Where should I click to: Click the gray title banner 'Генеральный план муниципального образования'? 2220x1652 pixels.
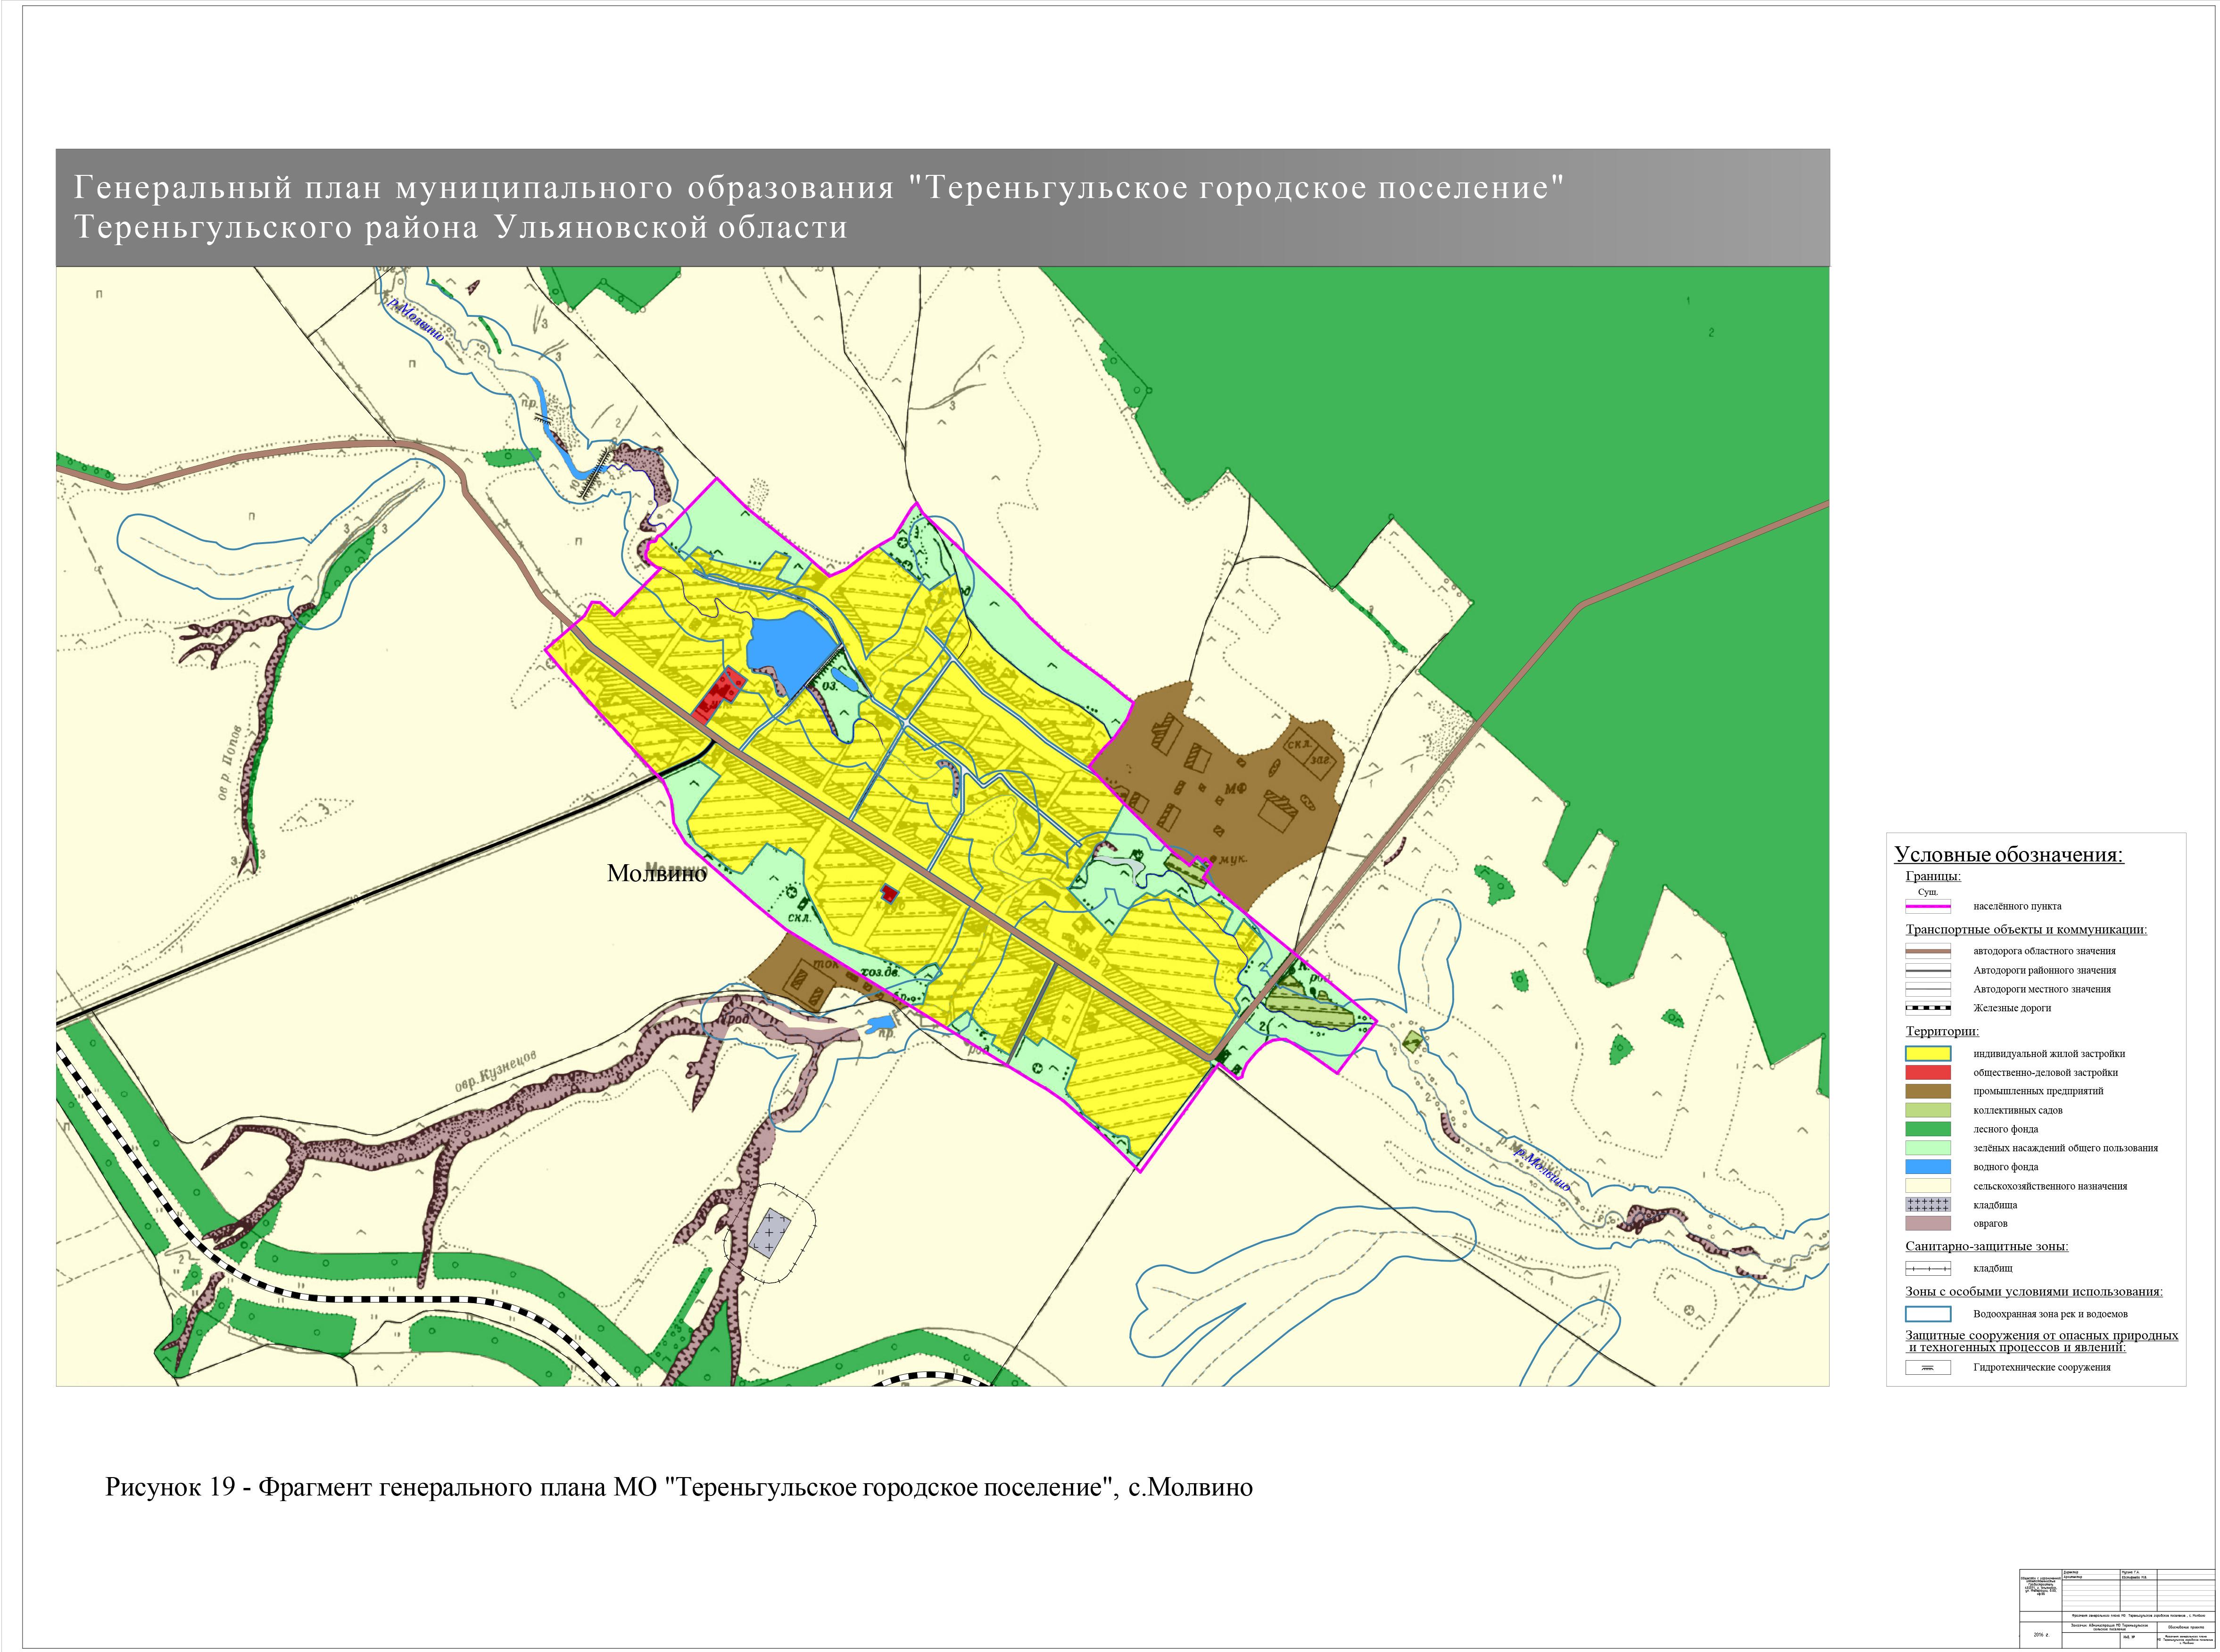(942, 208)
